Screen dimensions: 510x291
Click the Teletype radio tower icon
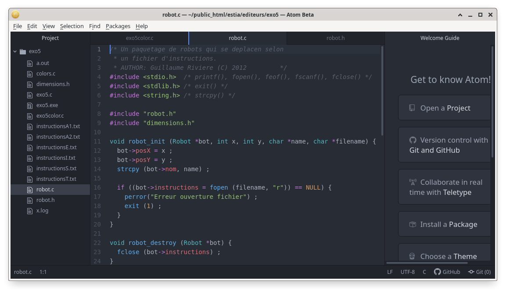[x=413, y=182]
